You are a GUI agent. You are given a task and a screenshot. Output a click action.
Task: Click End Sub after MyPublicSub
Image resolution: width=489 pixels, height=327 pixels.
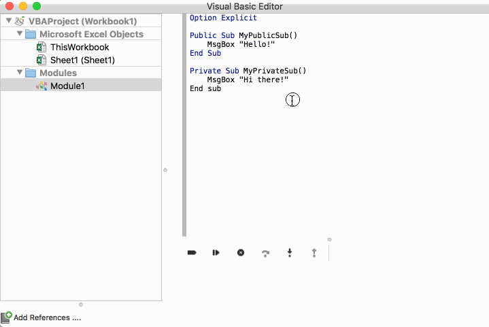point(205,53)
